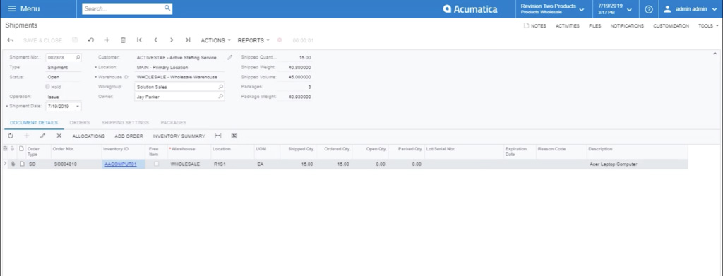Click the grid refresh icon
723x276 pixels.
point(11,136)
